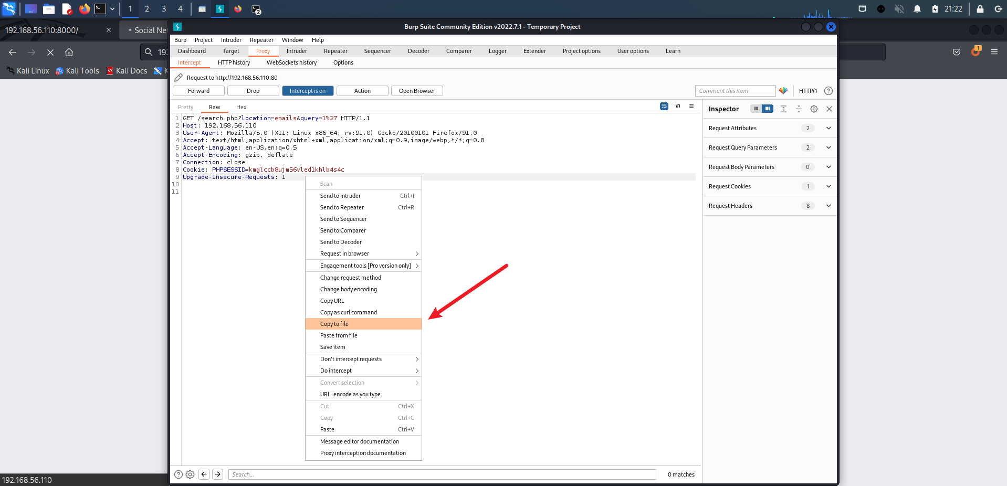Screen dimensions: 1007x486
Task: Expand all Inspector sections
Action: coord(783,109)
